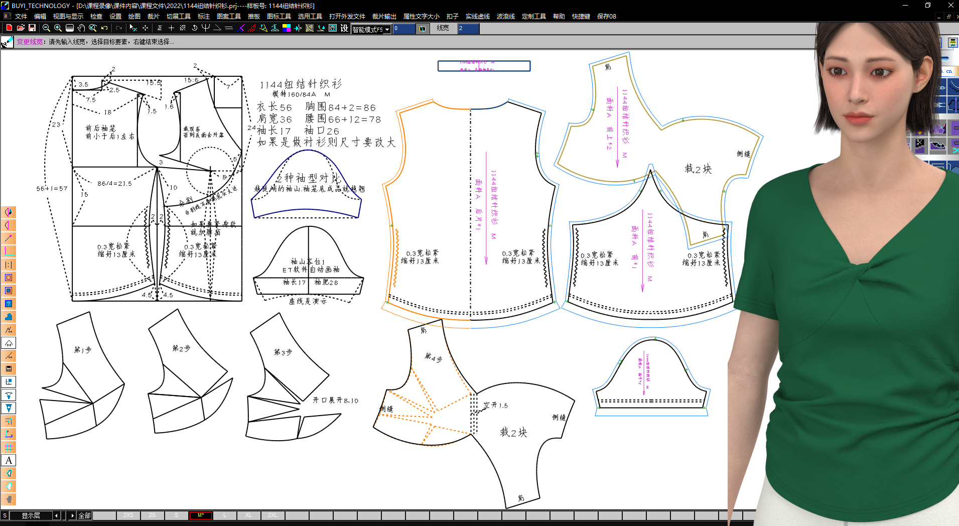Expand the 智能模式F5 mode dropdown
The width and height of the screenshot is (959, 526).
point(387,29)
